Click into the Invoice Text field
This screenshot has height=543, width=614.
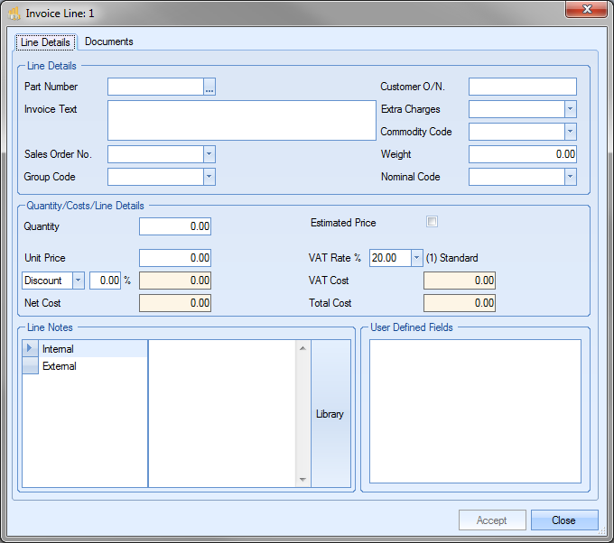[x=241, y=121]
